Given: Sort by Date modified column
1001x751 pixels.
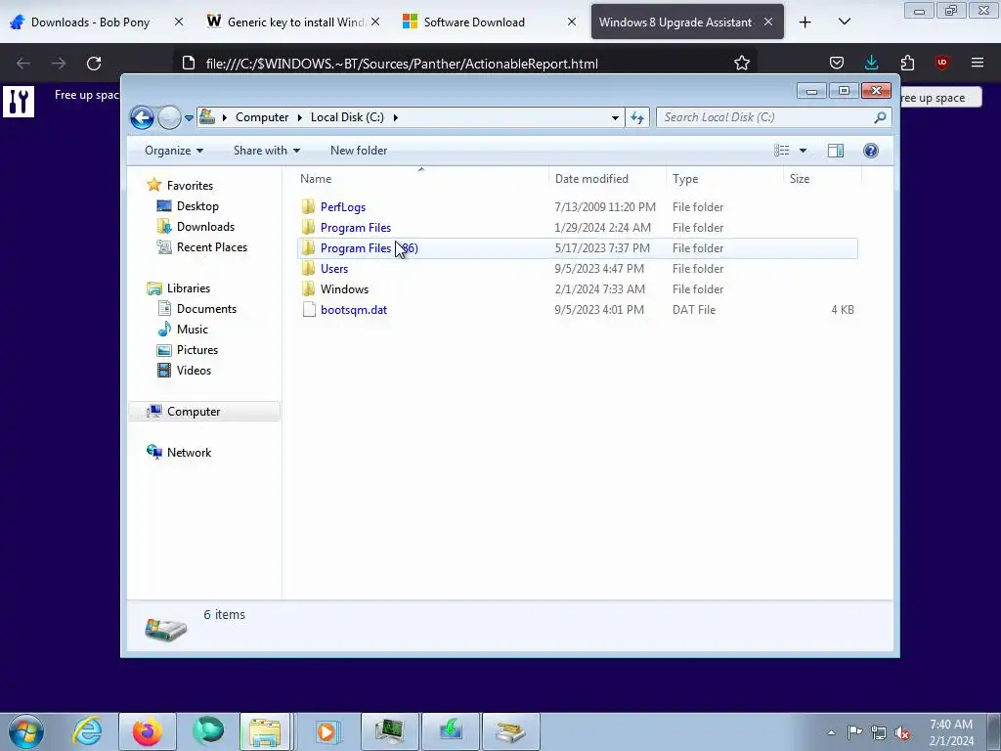Looking at the screenshot, I should (607, 179).
